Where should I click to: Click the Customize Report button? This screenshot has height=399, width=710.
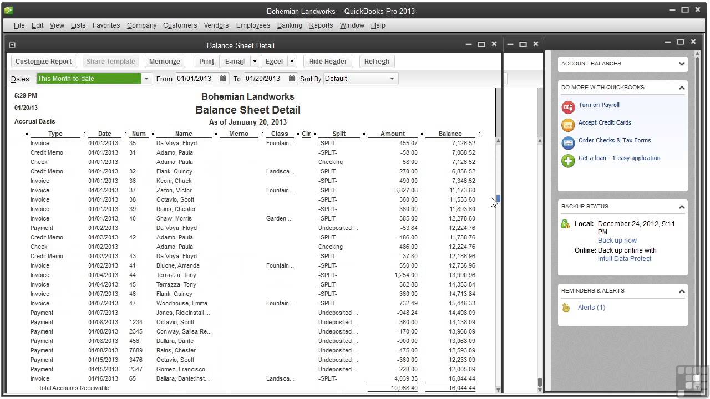(43, 62)
